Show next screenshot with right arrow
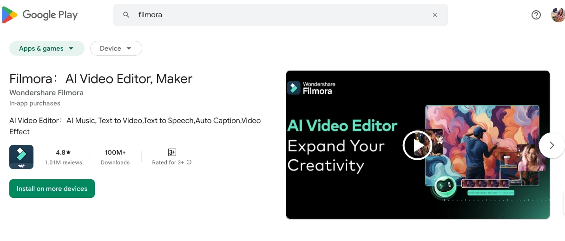The height and width of the screenshot is (241, 565). pyautogui.click(x=552, y=145)
